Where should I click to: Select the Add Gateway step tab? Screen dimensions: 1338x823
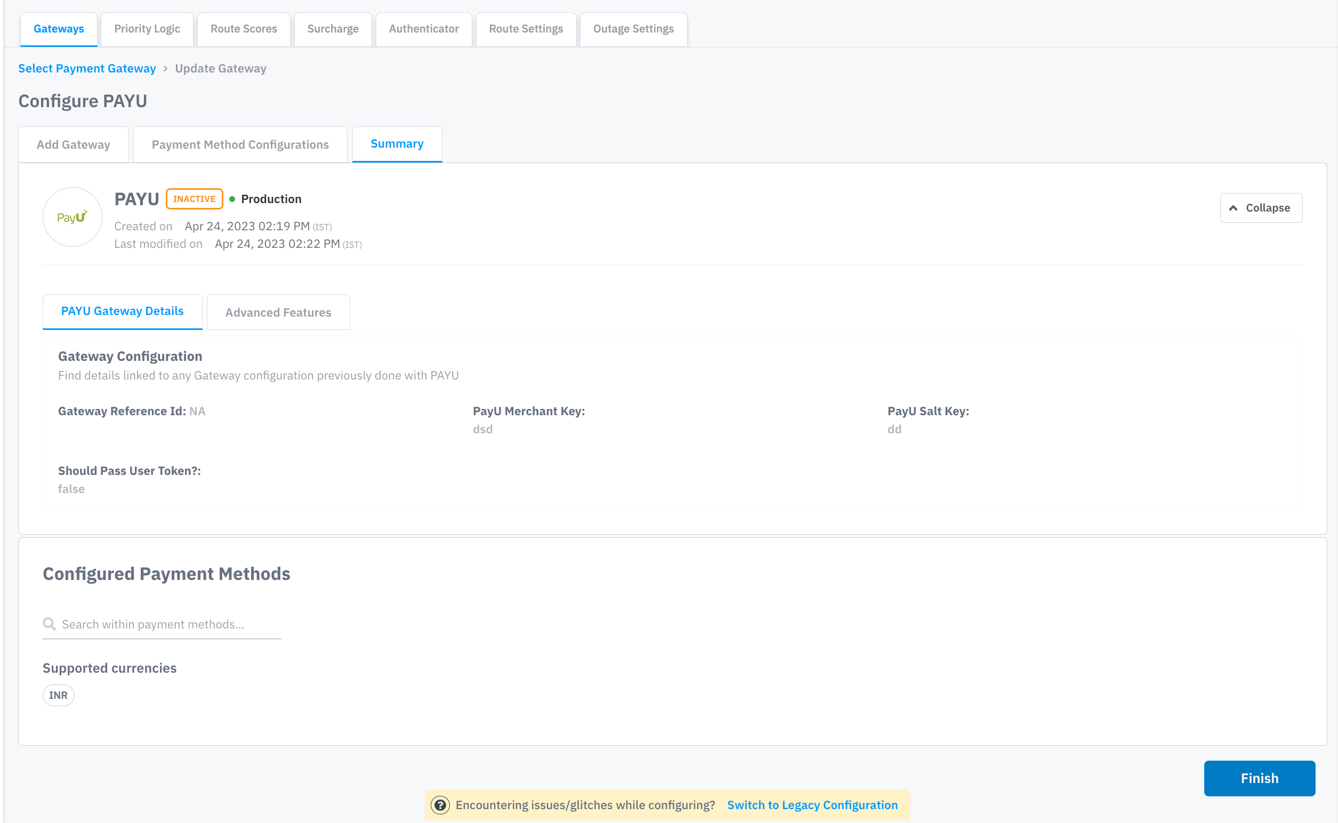click(x=74, y=145)
